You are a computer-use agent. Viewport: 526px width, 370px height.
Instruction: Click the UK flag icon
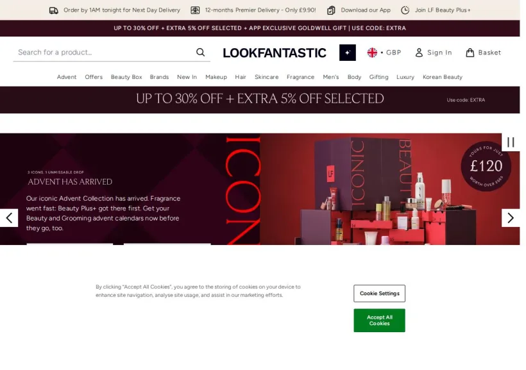coord(372,53)
